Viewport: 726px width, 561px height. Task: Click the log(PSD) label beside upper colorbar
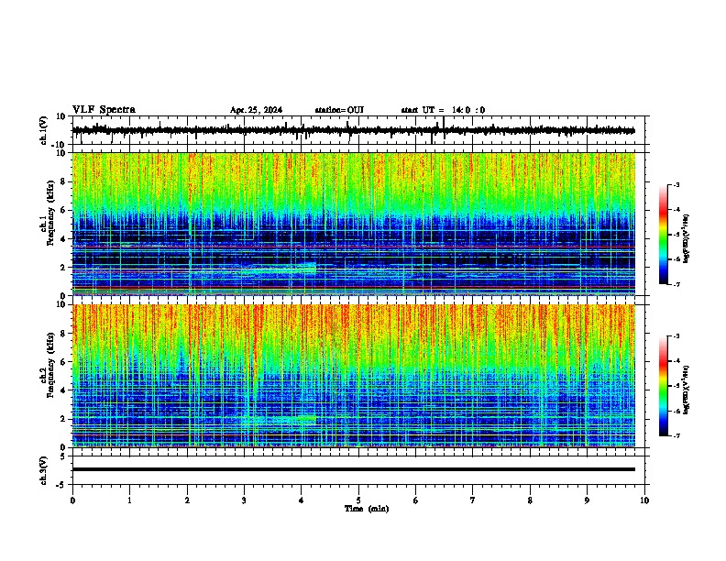click(687, 238)
